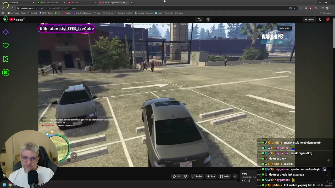Open the Chrome profile avatar

pyautogui.click(x=327, y=8)
